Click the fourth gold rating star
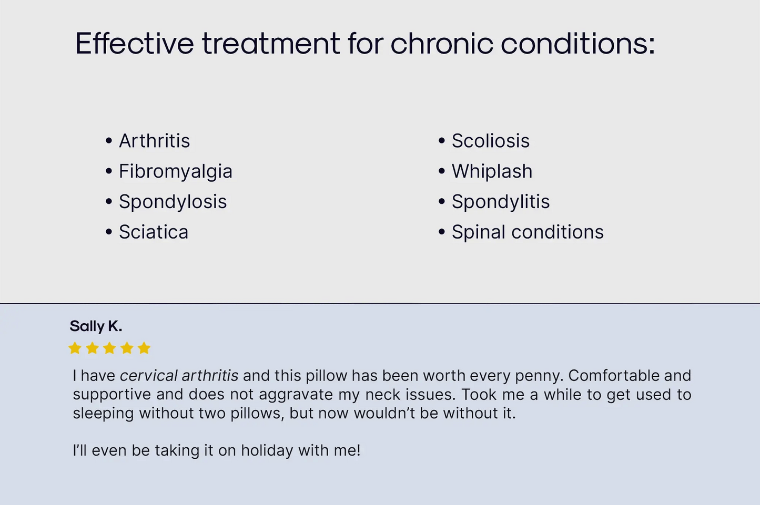 (127, 348)
